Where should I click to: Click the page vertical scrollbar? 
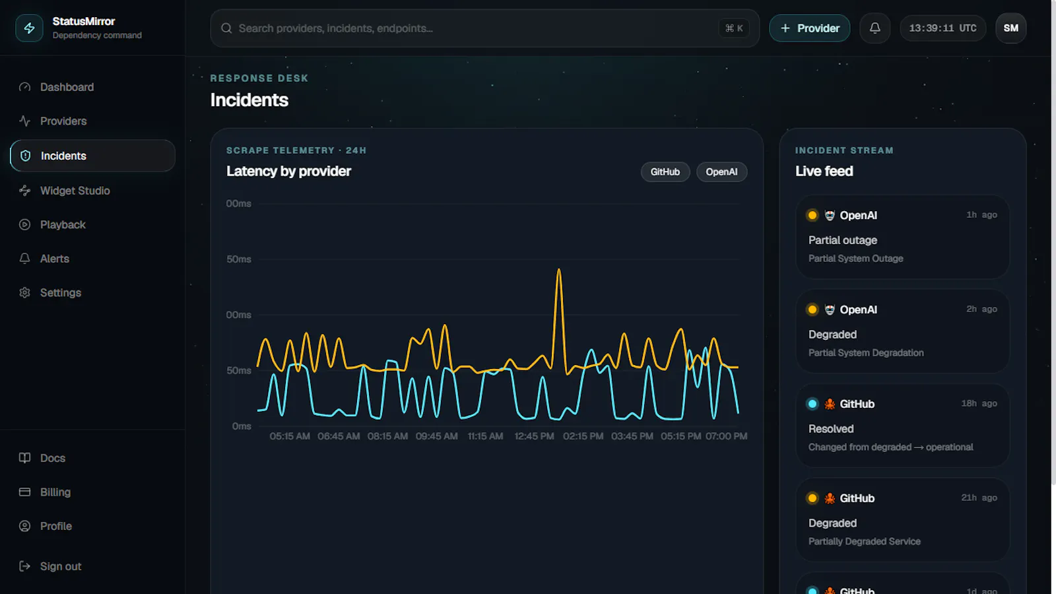[x=1053, y=243]
